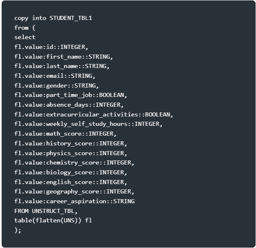Click the physics_score::INTEGER line
Screen dimensions: 256x248
[71, 153]
